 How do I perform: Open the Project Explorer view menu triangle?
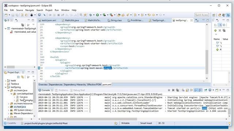[x=33, y=77]
